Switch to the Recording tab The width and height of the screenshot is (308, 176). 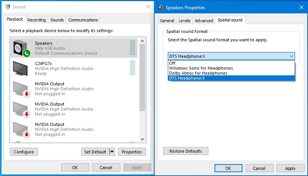tap(36, 20)
